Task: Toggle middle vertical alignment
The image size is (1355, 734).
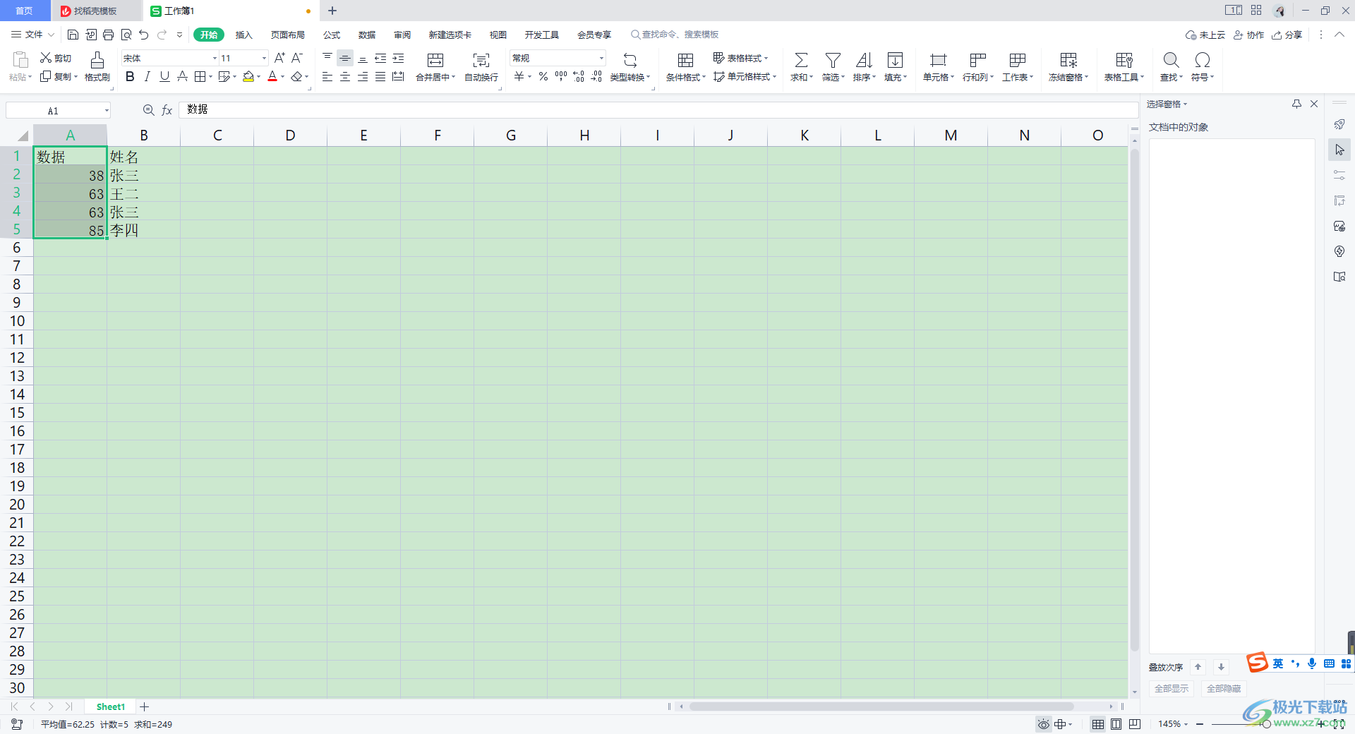Action: (x=345, y=58)
